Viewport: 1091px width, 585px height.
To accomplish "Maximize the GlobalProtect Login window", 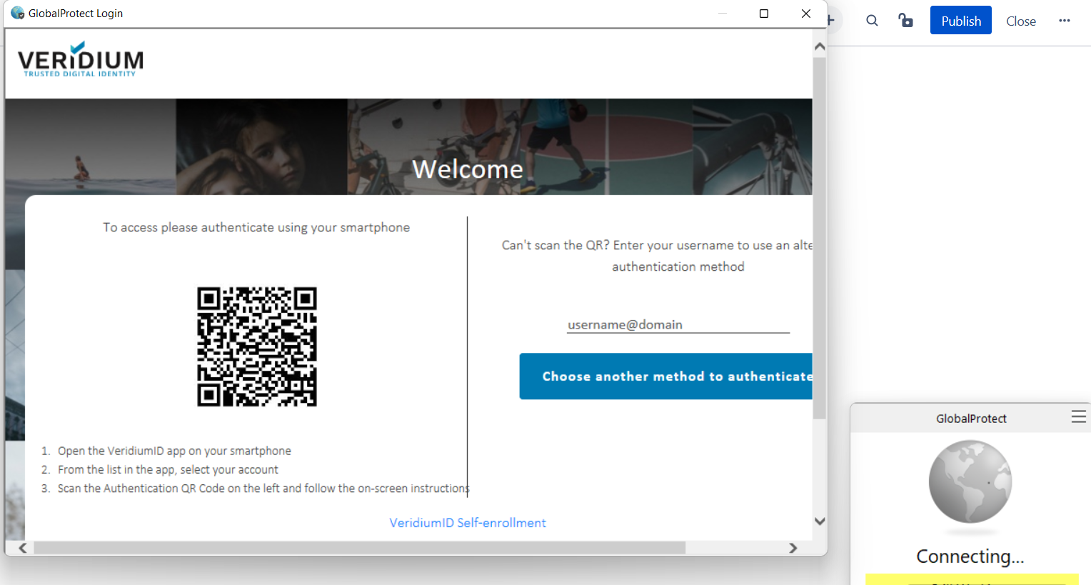I will coord(763,14).
